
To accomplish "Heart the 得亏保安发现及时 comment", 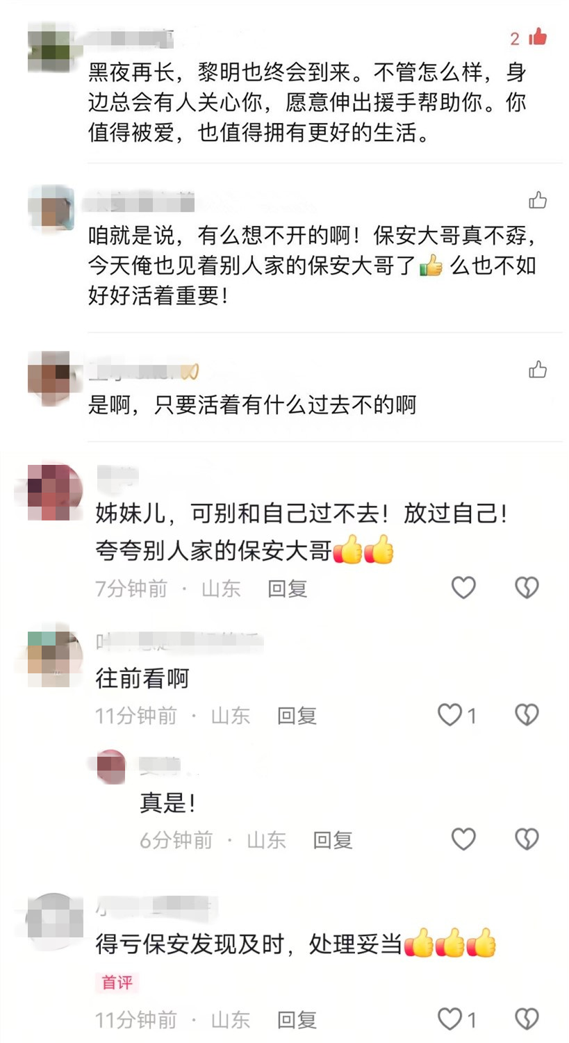I will click(x=450, y=1019).
